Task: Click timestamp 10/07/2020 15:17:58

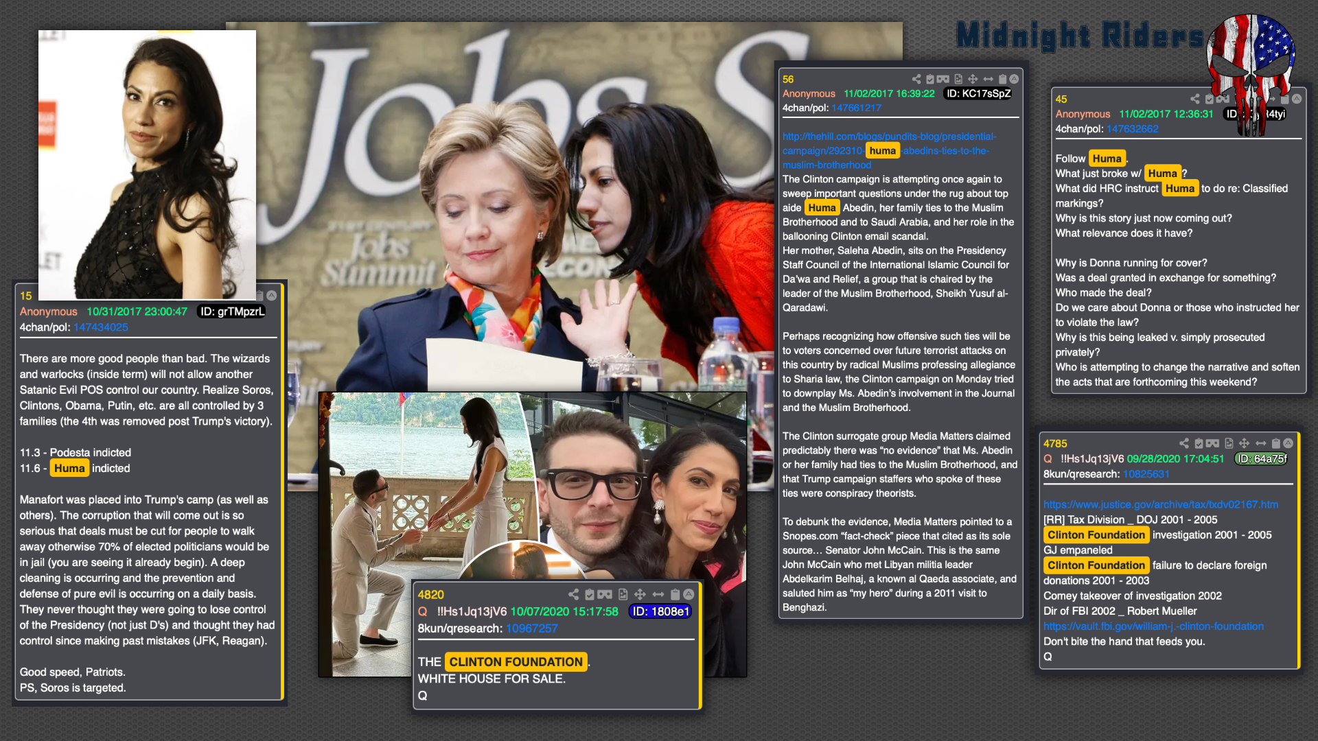Action: pos(564,611)
